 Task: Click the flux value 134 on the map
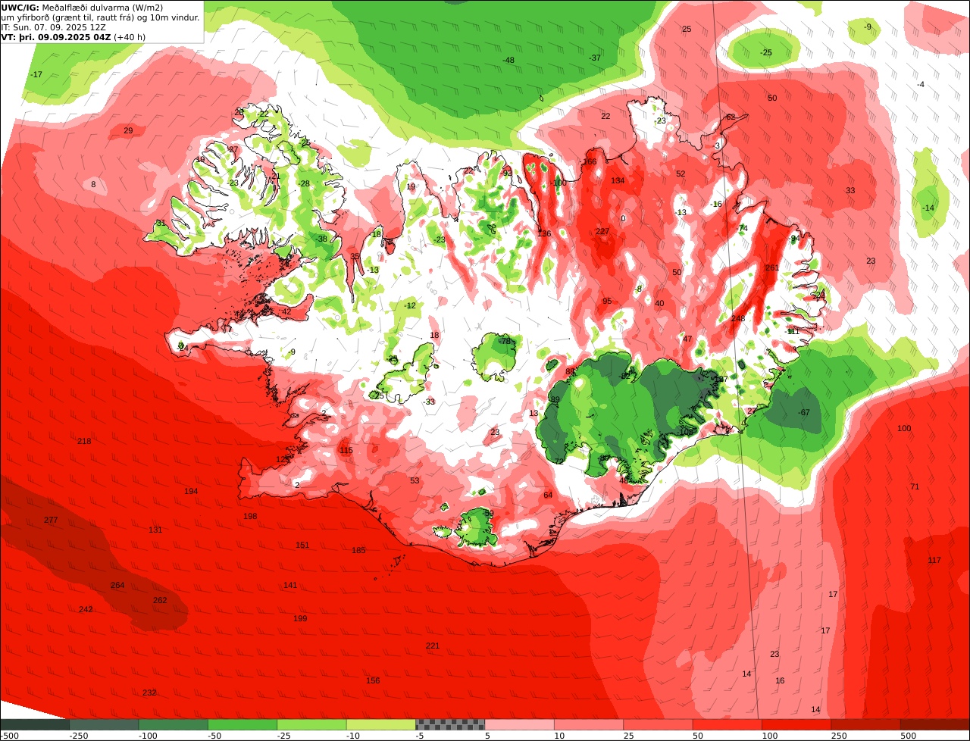(618, 181)
